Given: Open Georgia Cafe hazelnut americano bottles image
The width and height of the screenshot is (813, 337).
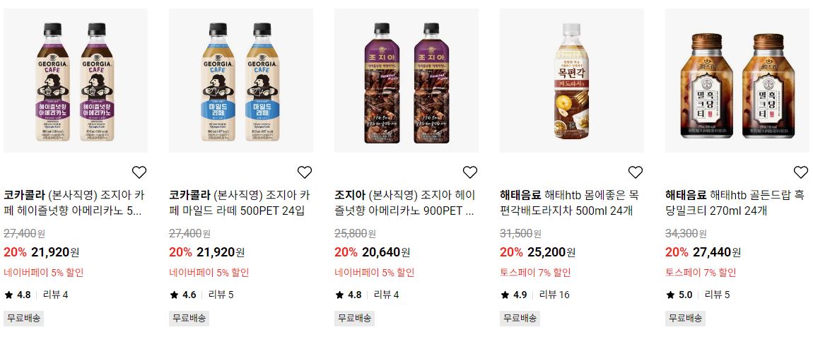Looking at the screenshot, I should (x=76, y=81).
